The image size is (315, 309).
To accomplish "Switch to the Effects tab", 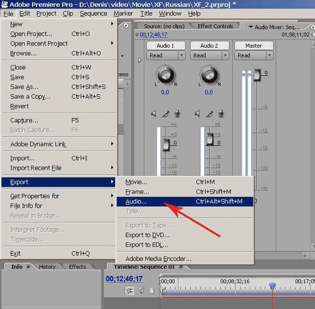I will (77, 267).
